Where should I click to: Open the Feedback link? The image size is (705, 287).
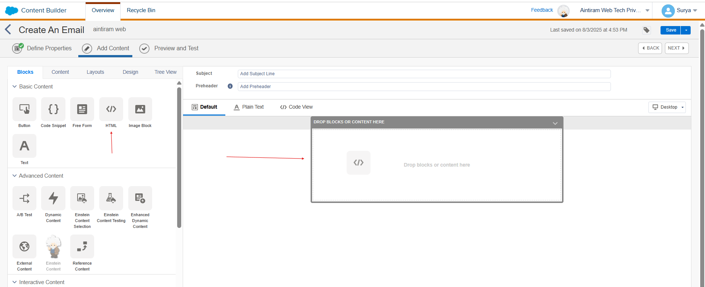pyautogui.click(x=542, y=10)
